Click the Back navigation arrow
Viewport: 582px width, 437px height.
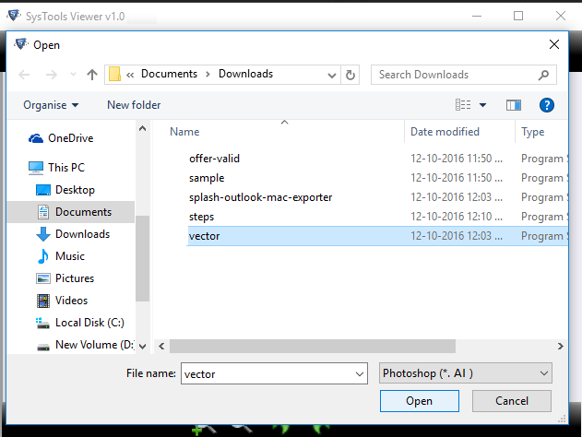click(x=24, y=75)
